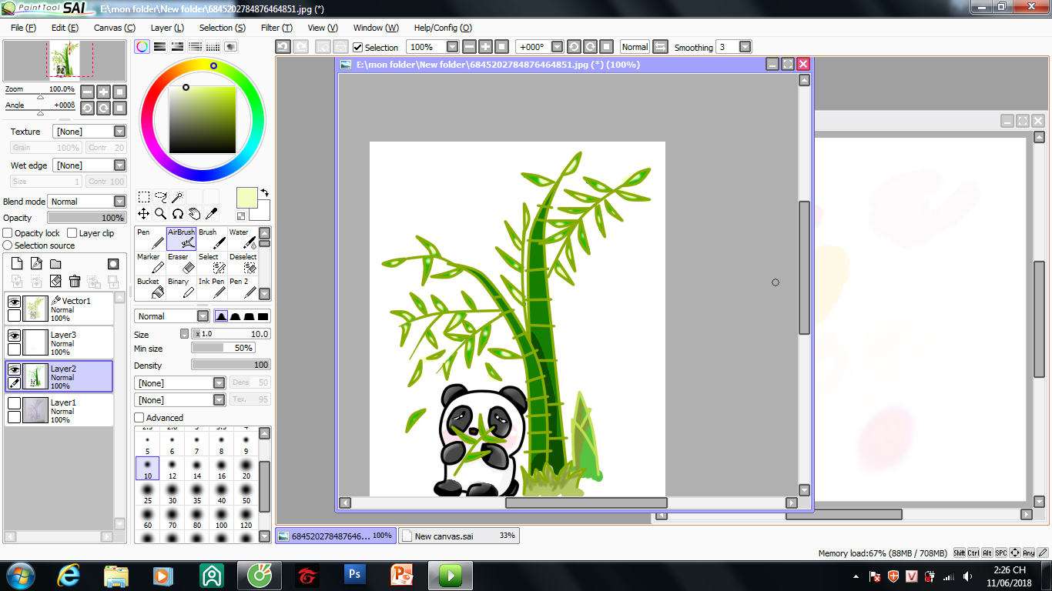Open the rotation angle dropdown in toolbar
Viewport: 1052px width, 591px height.
(x=558, y=47)
